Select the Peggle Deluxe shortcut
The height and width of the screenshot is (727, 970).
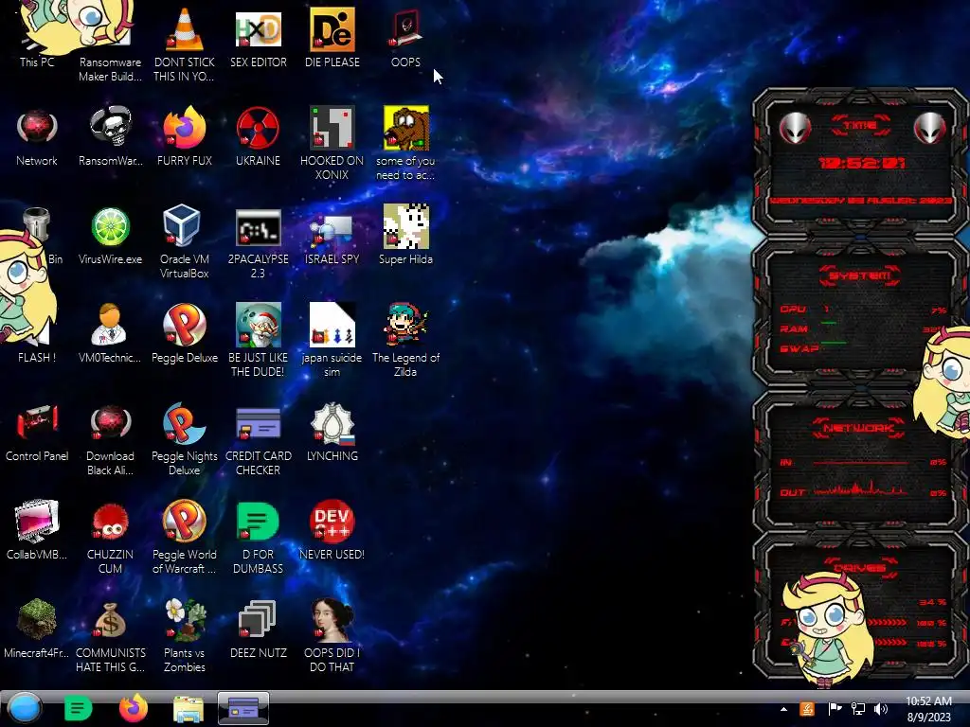coord(185,334)
